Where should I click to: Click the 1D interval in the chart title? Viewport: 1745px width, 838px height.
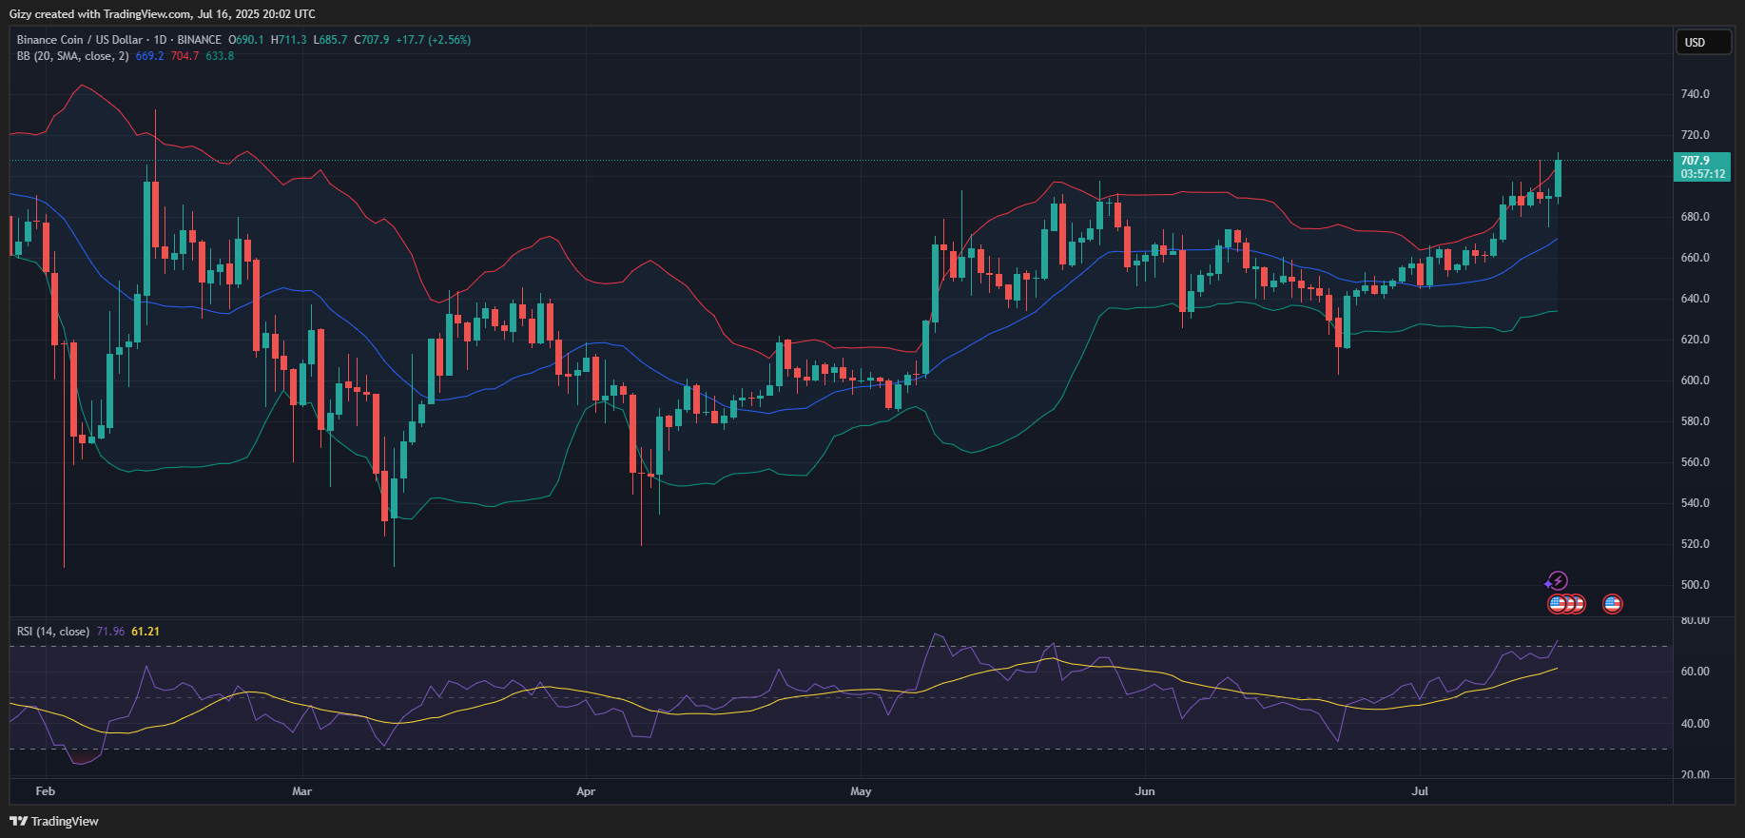[160, 40]
